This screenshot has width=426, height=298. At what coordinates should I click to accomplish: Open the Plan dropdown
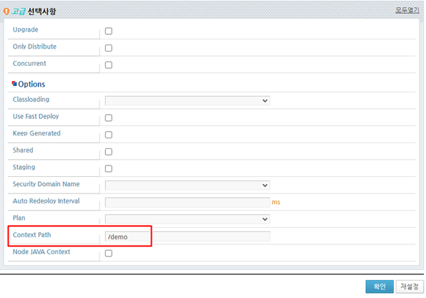point(188,219)
